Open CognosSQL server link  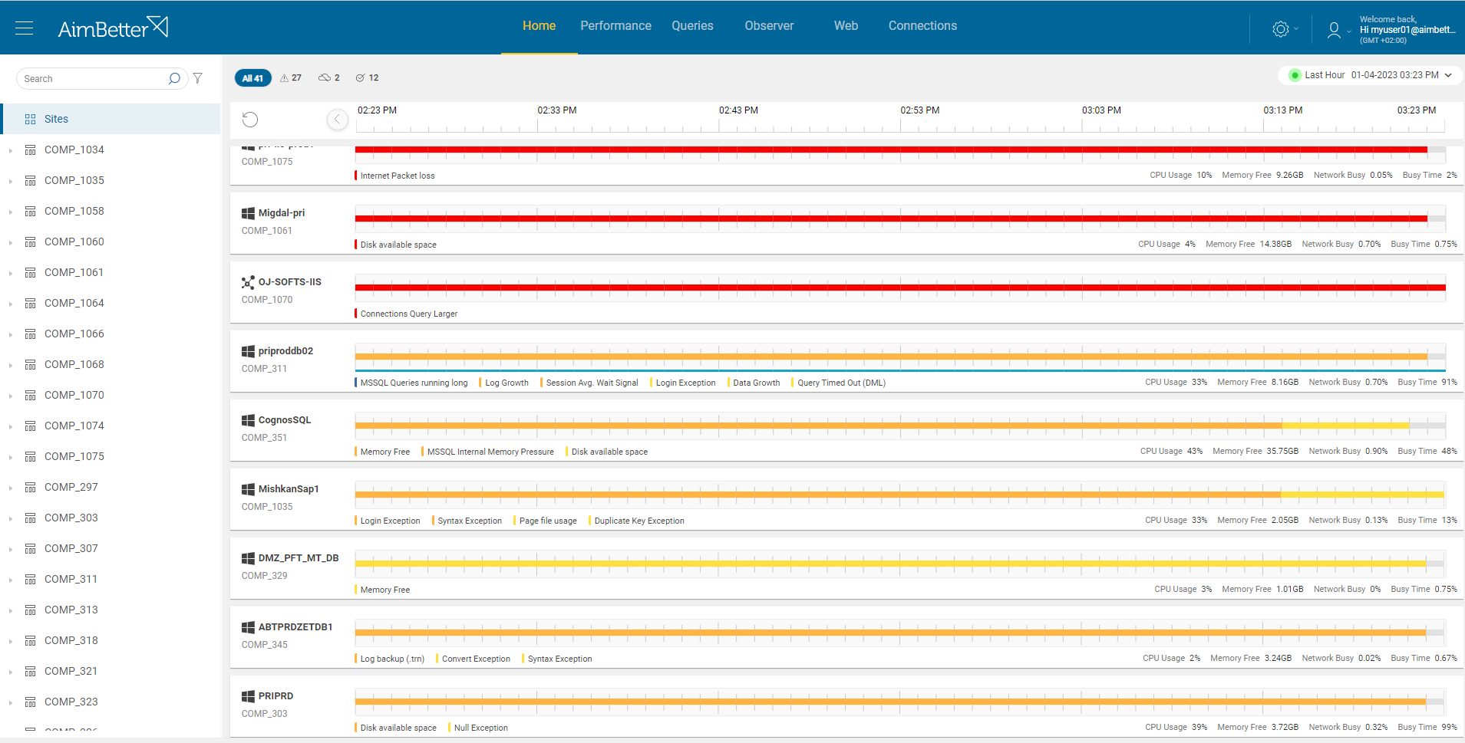[285, 420]
